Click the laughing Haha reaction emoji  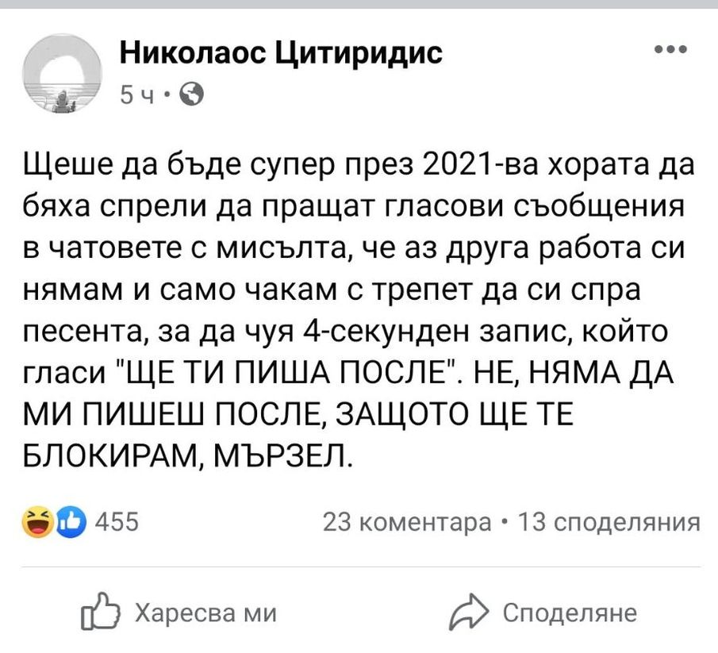37,523
